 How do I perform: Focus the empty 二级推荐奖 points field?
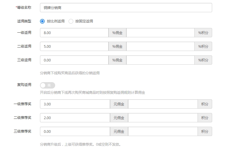(163, 118)
